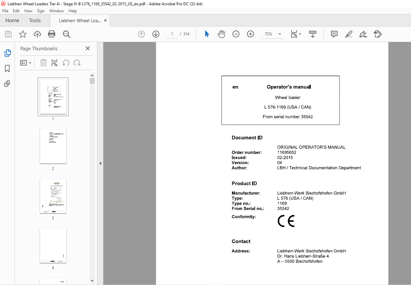This screenshot has width=411, height=285.
Task: Collapse the navigation pane arrow
Action: pos(100,163)
